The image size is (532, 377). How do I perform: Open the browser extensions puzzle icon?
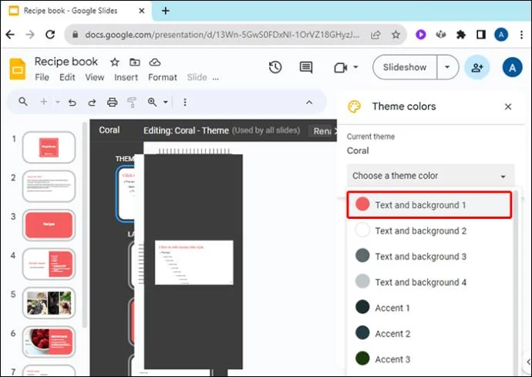click(x=461, y=34)
